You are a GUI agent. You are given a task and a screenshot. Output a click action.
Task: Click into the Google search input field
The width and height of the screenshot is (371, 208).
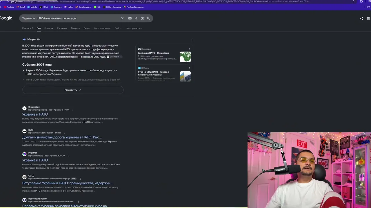coord(71,18)
